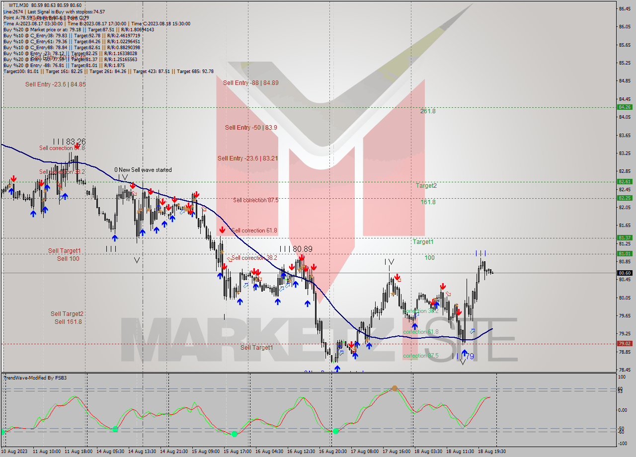Click the -100 level on indicator scale
The height and width of the screenshot is (457, 636).
pos(623,444)
